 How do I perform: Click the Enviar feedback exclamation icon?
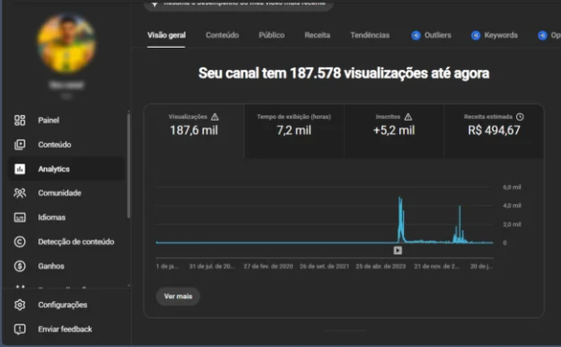click(x=20, y=329)
